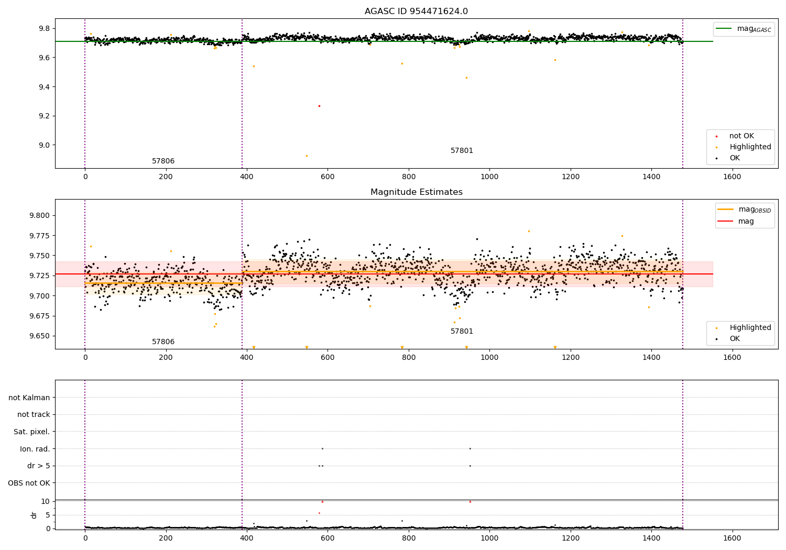Select the 'OK' legend entry in top plot
786x550 pixels.
click(x=728, y=158)
